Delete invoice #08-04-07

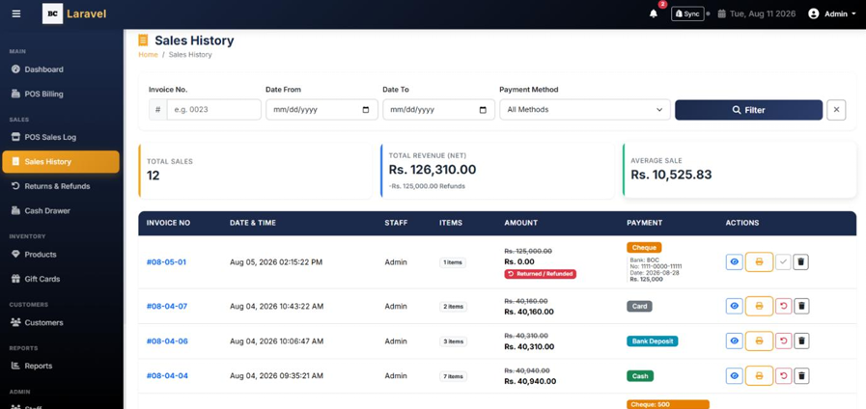[801, 306]
